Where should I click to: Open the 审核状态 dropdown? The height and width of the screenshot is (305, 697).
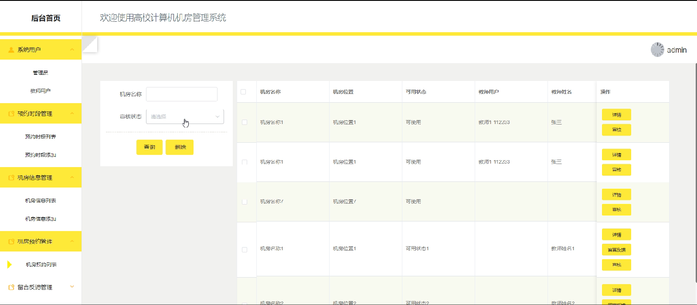[x=185, y=117]
